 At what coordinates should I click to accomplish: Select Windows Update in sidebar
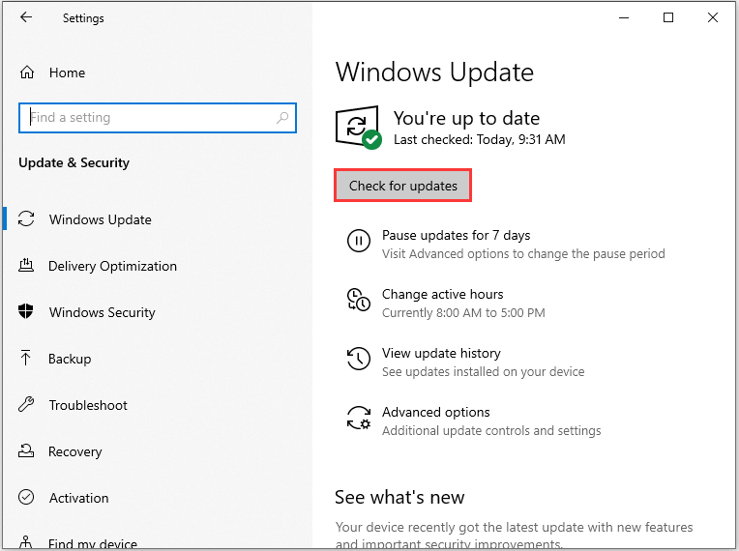(x=101, y=220)
